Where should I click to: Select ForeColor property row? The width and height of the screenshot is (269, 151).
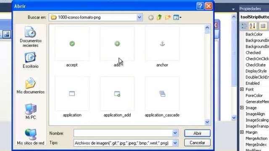click(254, 96)
